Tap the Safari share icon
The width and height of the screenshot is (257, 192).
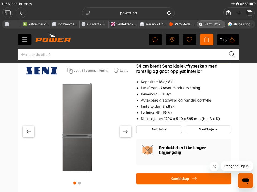click(228, 13)
